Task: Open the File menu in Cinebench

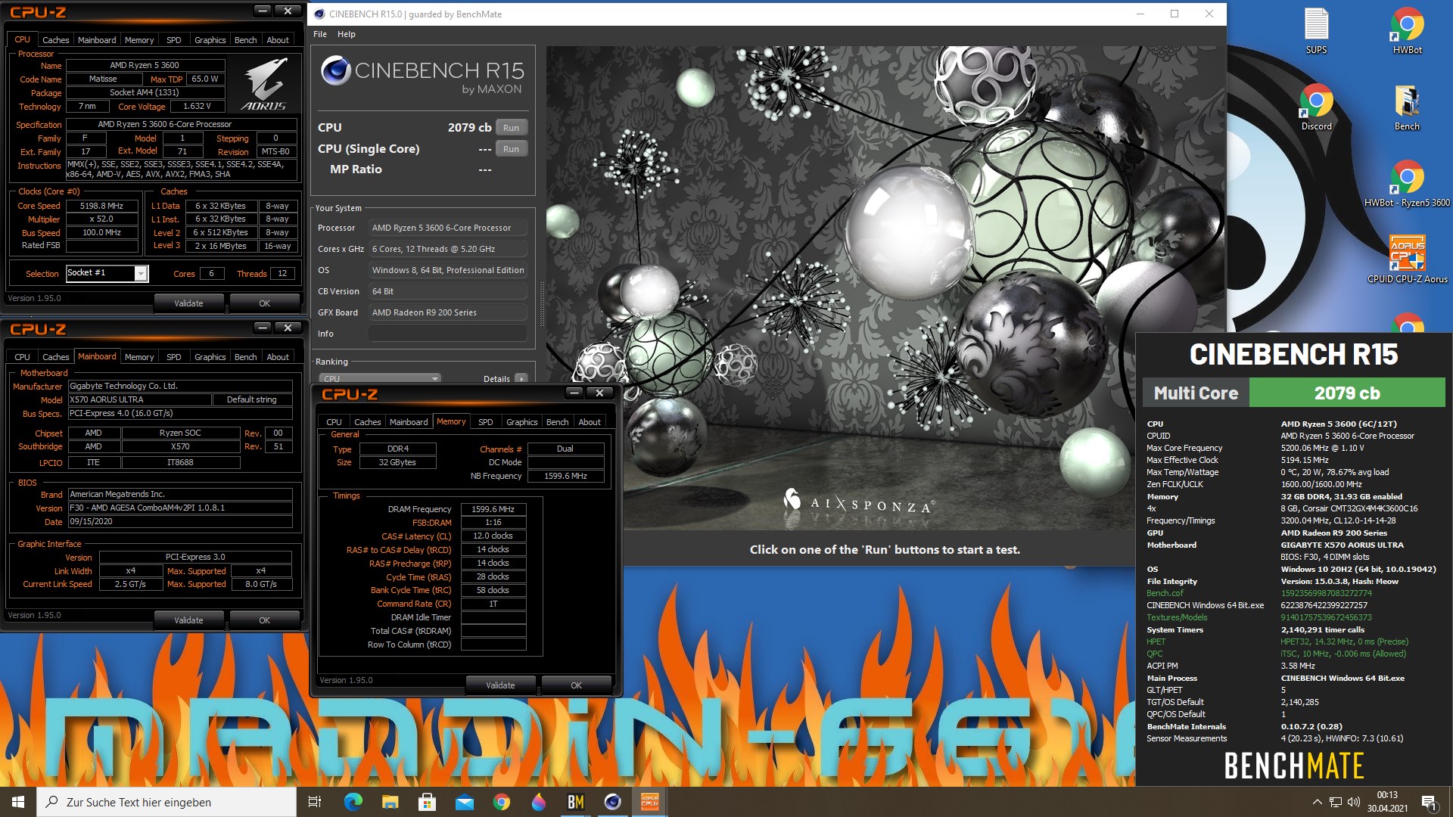Action: point(320,34)
